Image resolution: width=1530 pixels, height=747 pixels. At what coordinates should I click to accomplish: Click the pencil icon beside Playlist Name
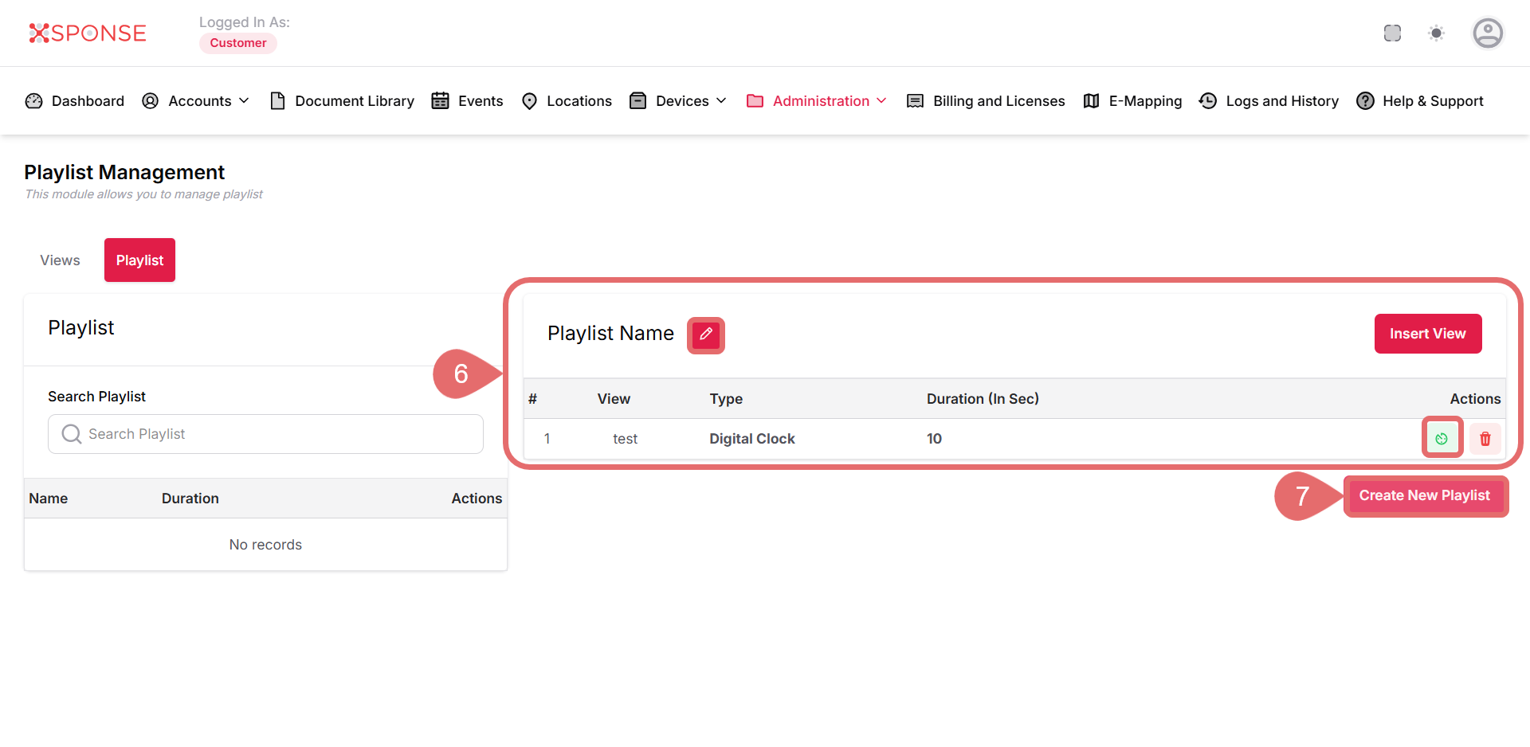tap(705, 334)
